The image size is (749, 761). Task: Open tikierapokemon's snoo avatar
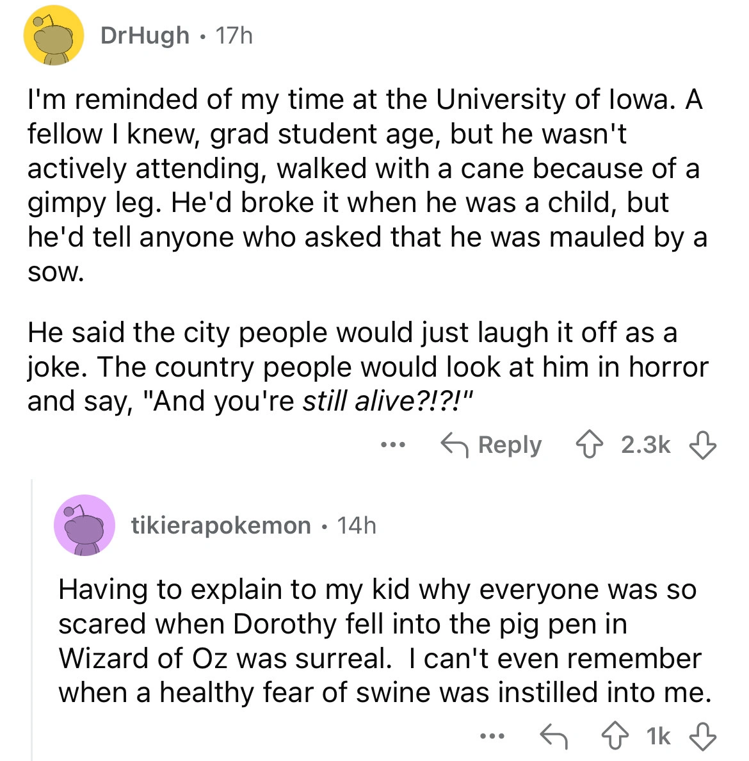[x=85, y=525]
